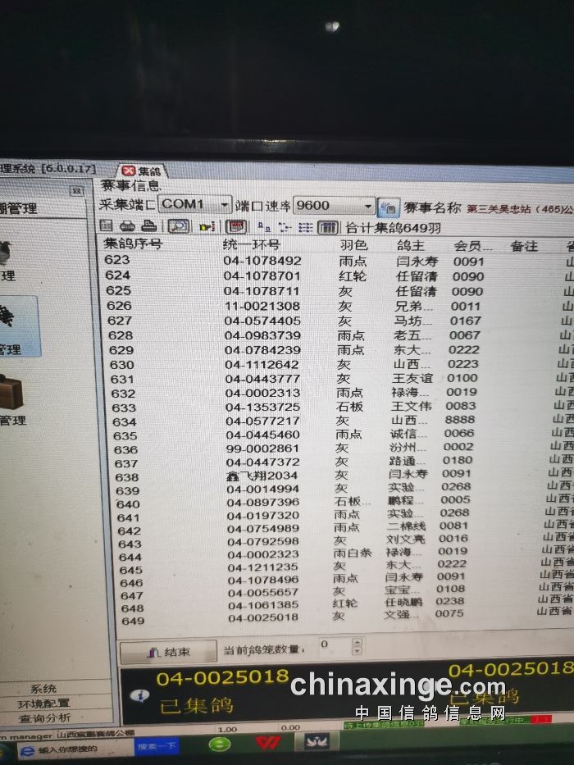Click the red W icon in taskbar

click(265, 743)
